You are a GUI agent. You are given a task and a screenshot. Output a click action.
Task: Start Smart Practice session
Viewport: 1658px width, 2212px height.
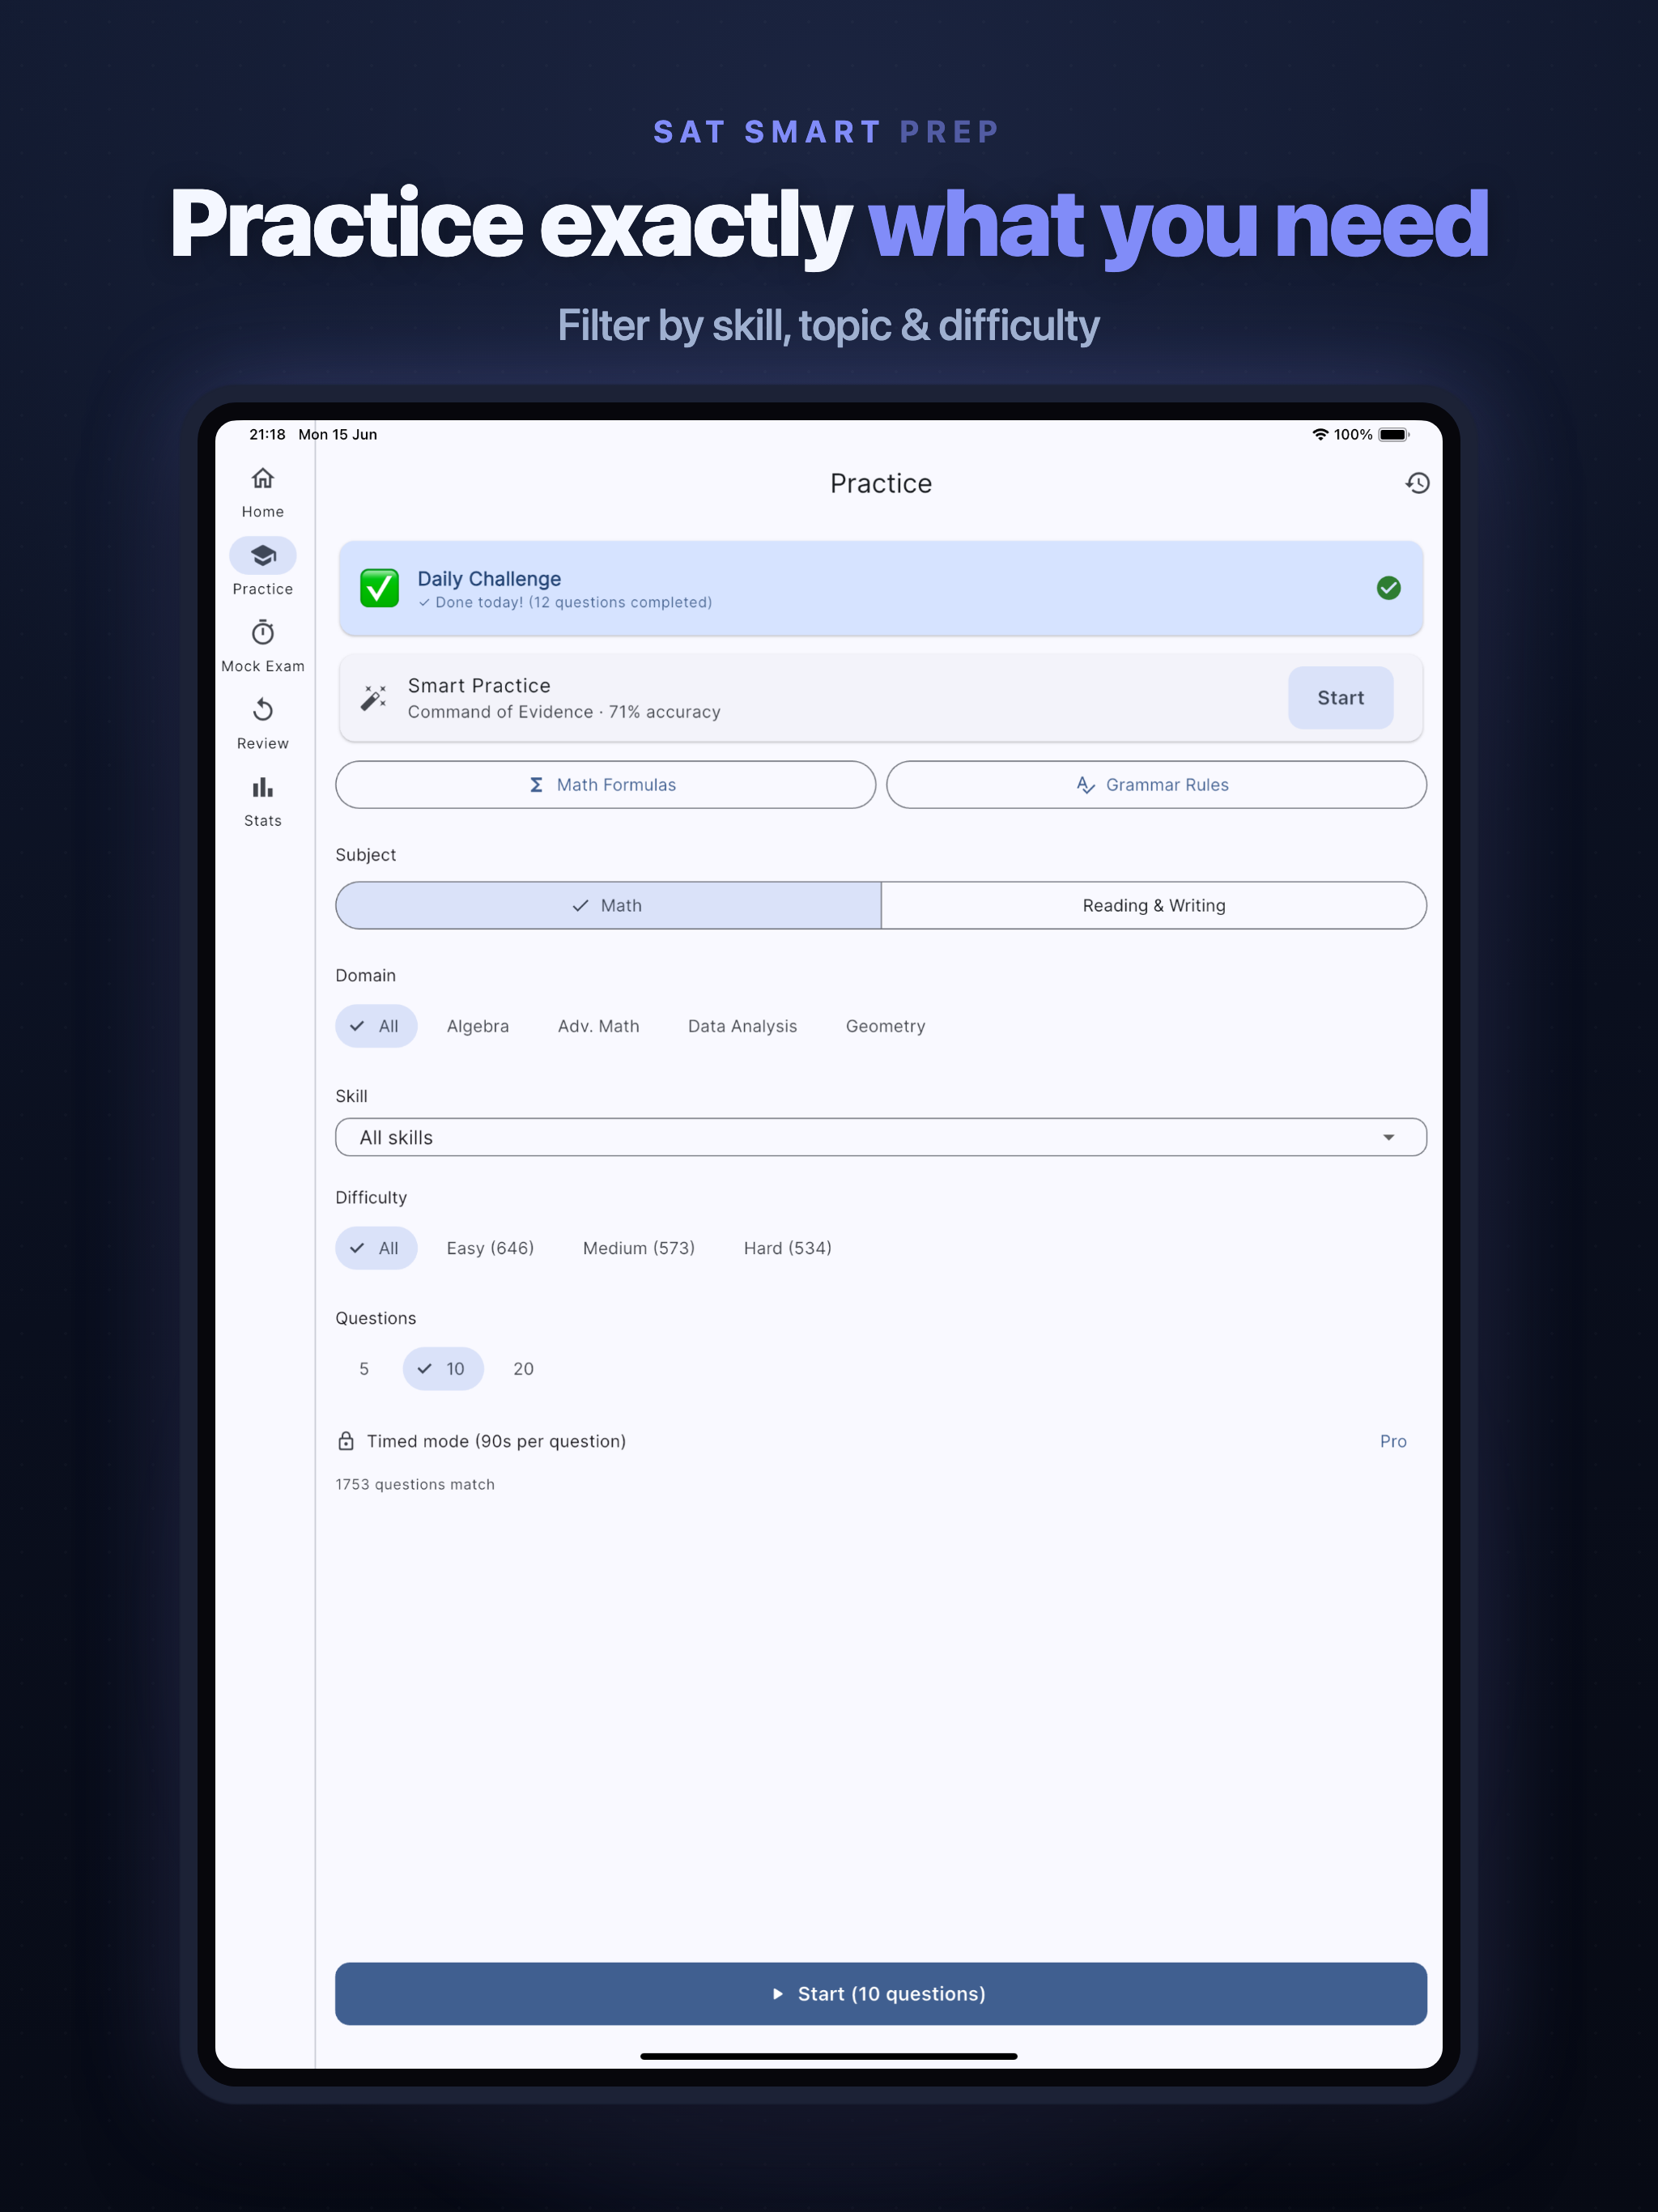click(x=1340, y=698)
